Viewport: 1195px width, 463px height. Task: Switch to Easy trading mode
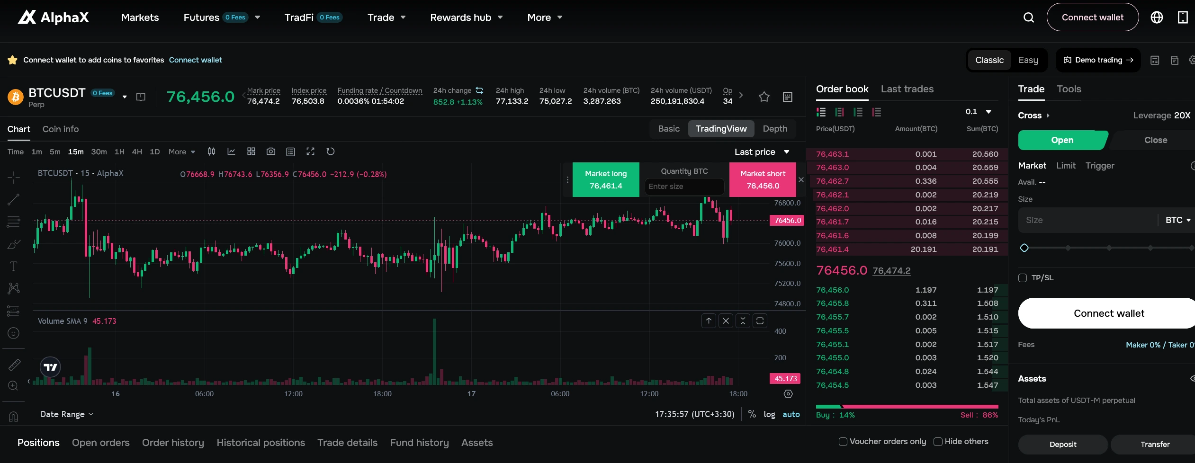point(1028,60)
